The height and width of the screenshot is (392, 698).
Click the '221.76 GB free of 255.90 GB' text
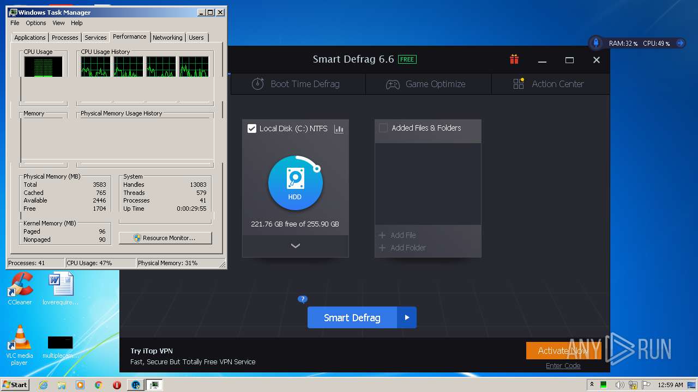click(295, 224)
